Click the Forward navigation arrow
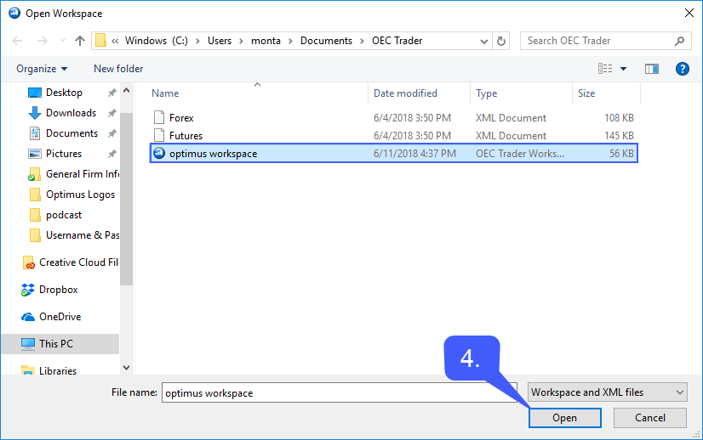 pos(43,41)
